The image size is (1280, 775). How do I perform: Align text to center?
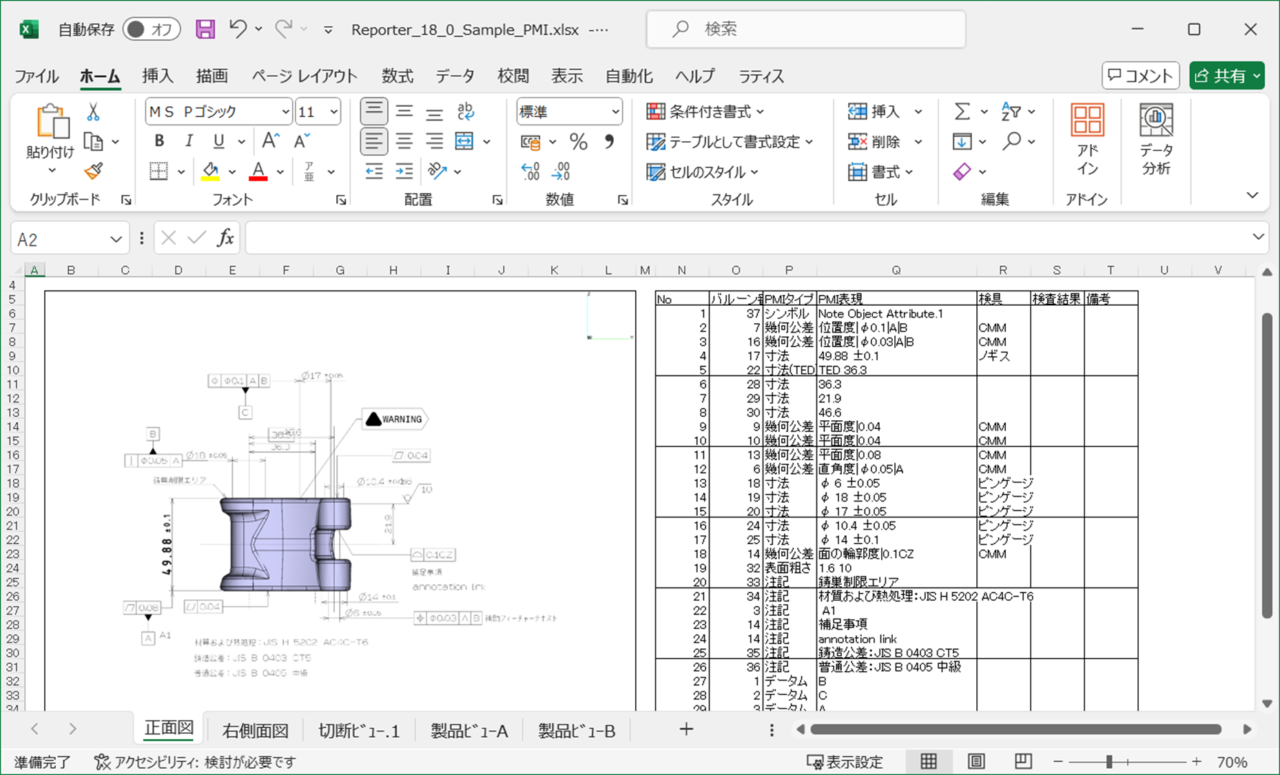click(404, 141)
